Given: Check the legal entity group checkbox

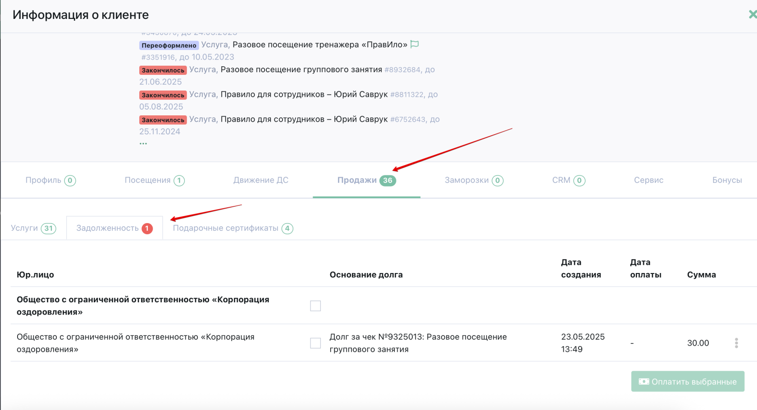Looking at the screenshot, I should coord(315,306).
